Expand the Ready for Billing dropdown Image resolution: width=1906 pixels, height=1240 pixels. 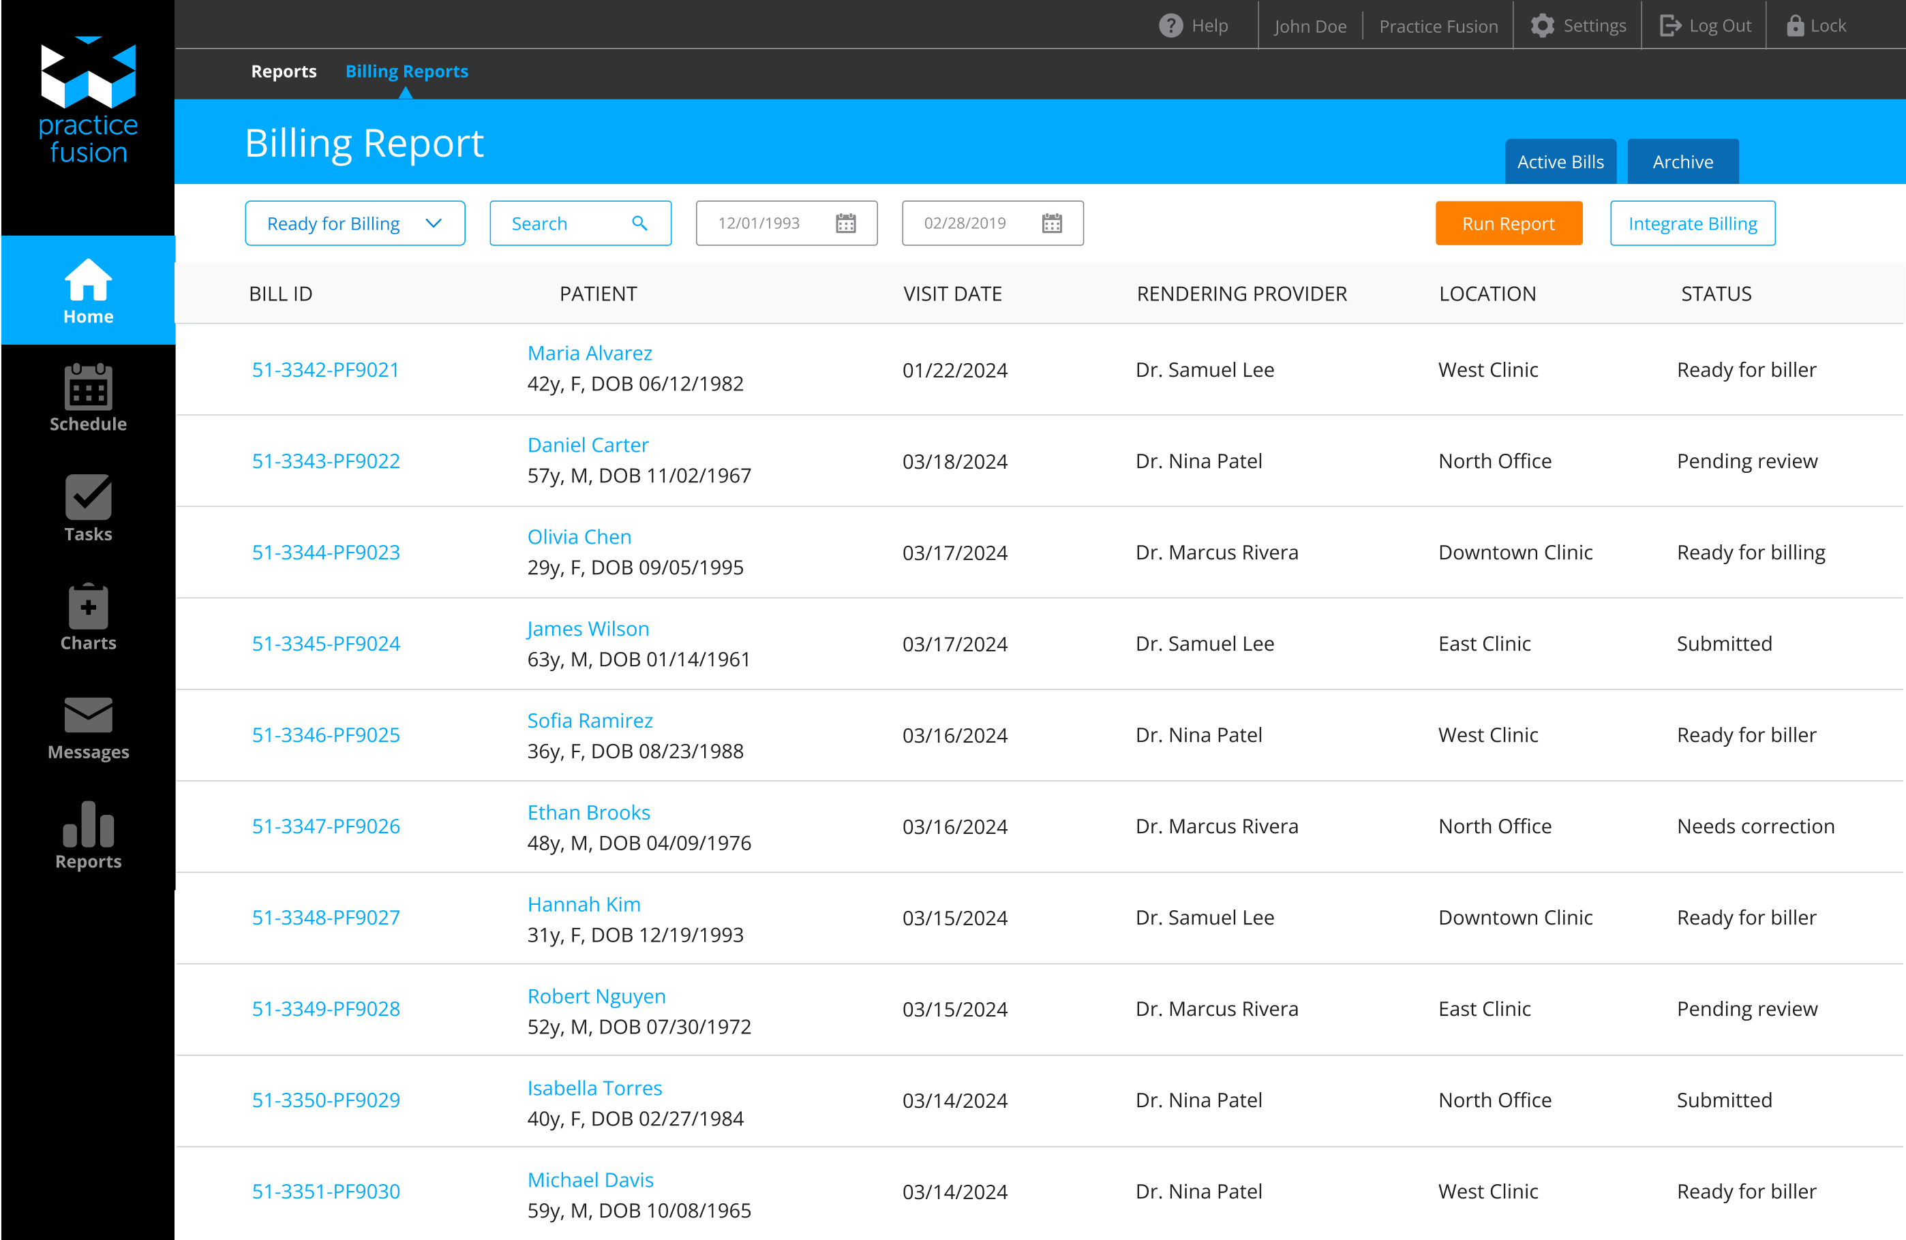(x=354, y=223)
